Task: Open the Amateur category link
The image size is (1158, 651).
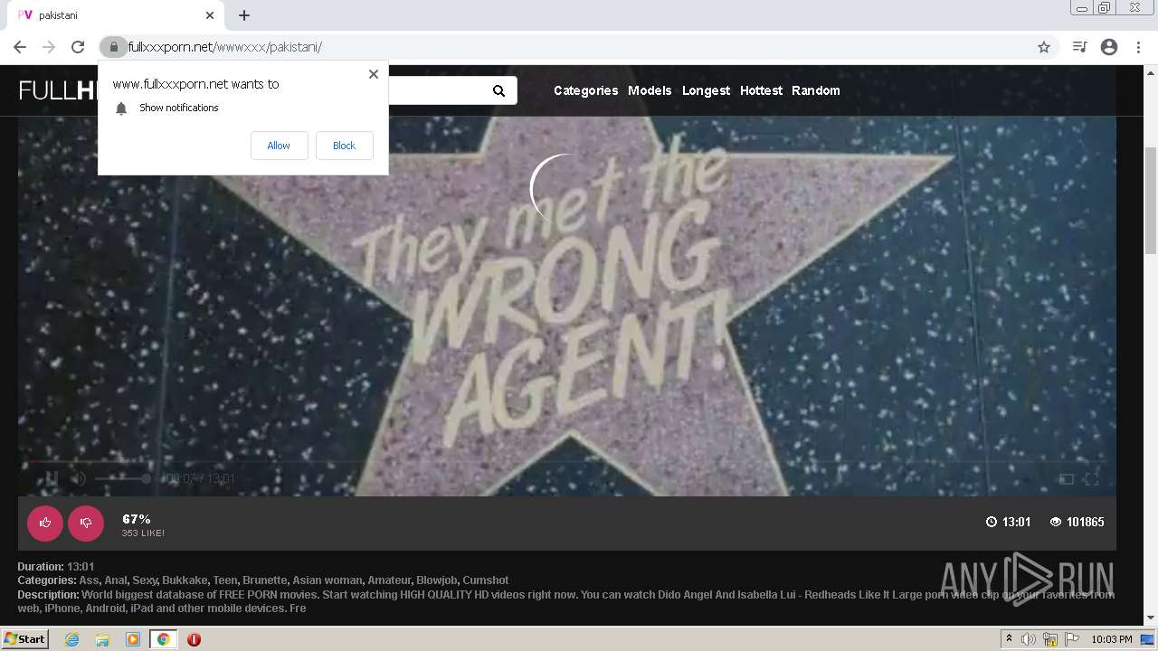Action: pyautogui.click(x=388, y=580)
